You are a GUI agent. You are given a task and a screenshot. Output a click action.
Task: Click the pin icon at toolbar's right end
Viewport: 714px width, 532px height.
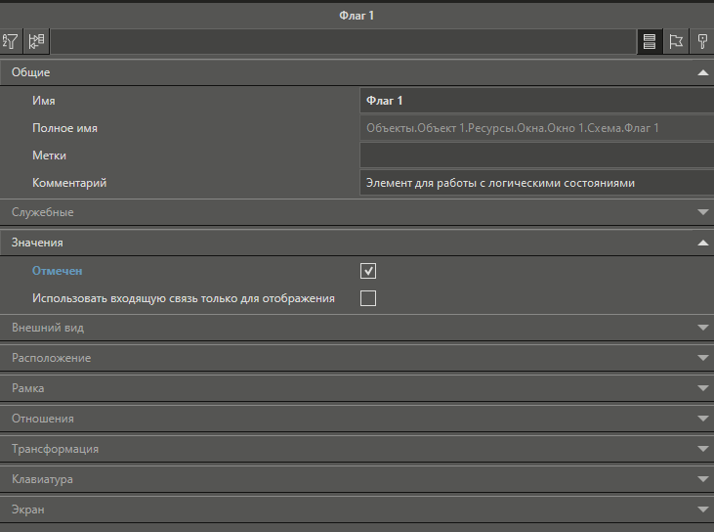(x=701, y=41)
